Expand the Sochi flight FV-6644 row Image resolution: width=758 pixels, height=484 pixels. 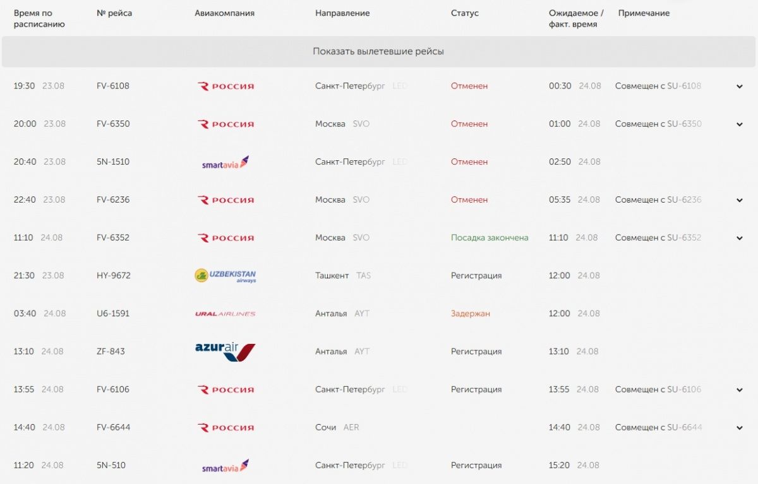tap(740, 428)
